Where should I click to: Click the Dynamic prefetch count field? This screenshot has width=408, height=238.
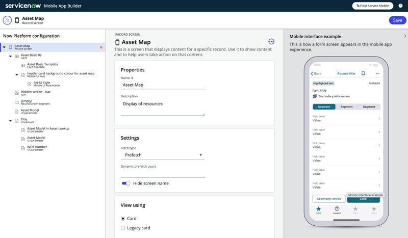click(x=163, y=173)
